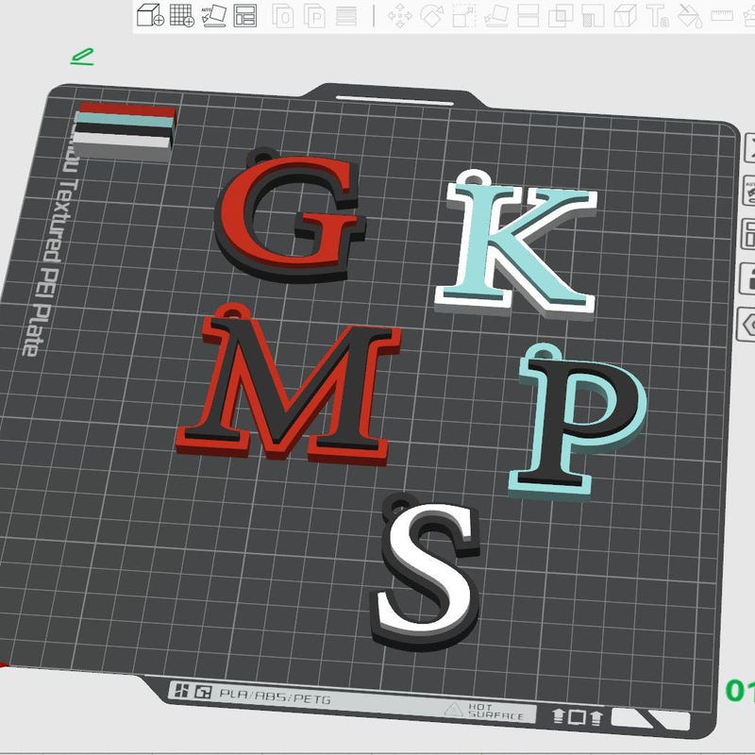Click the green edit pencil
Image resolution: width=755 pixels, height=755 pixels.
pos(81,56)
